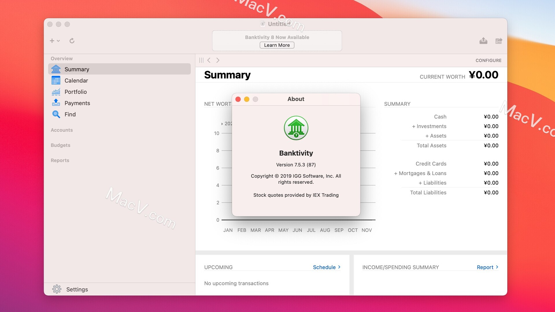Screen dimensions: 555x312
Task: Toggle the Budgets section visibility
Action: (61, 145)
